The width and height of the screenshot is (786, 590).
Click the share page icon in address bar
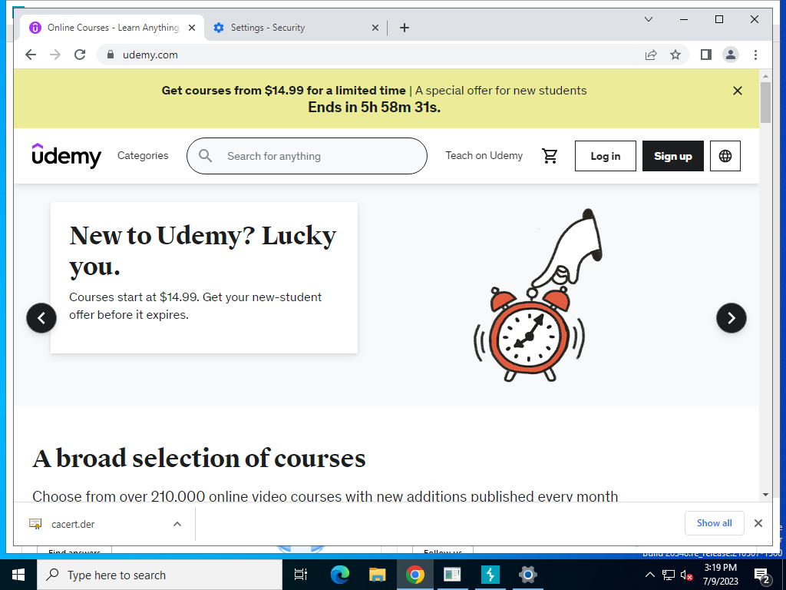pos(651,55)
